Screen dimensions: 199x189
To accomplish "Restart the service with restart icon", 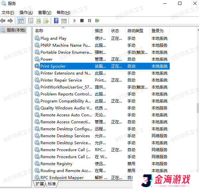I will (97, 21).
